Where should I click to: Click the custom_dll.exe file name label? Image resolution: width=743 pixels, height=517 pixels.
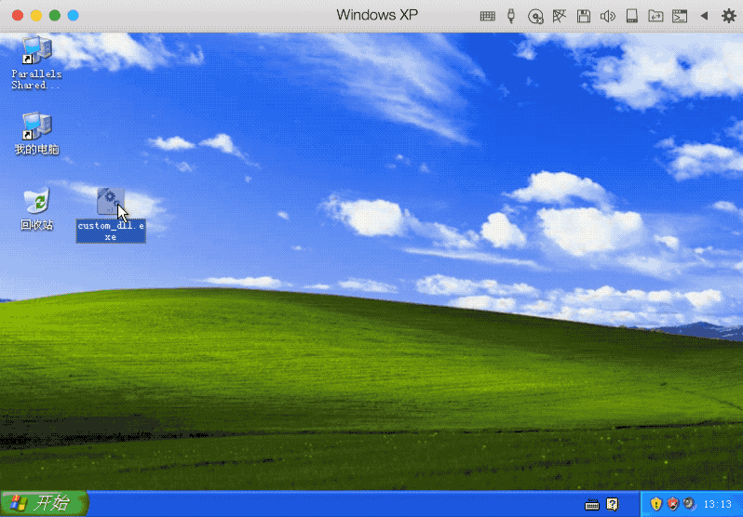(111, 232)
